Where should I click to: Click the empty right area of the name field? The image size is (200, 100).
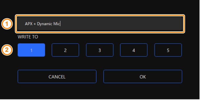(121, 24)
